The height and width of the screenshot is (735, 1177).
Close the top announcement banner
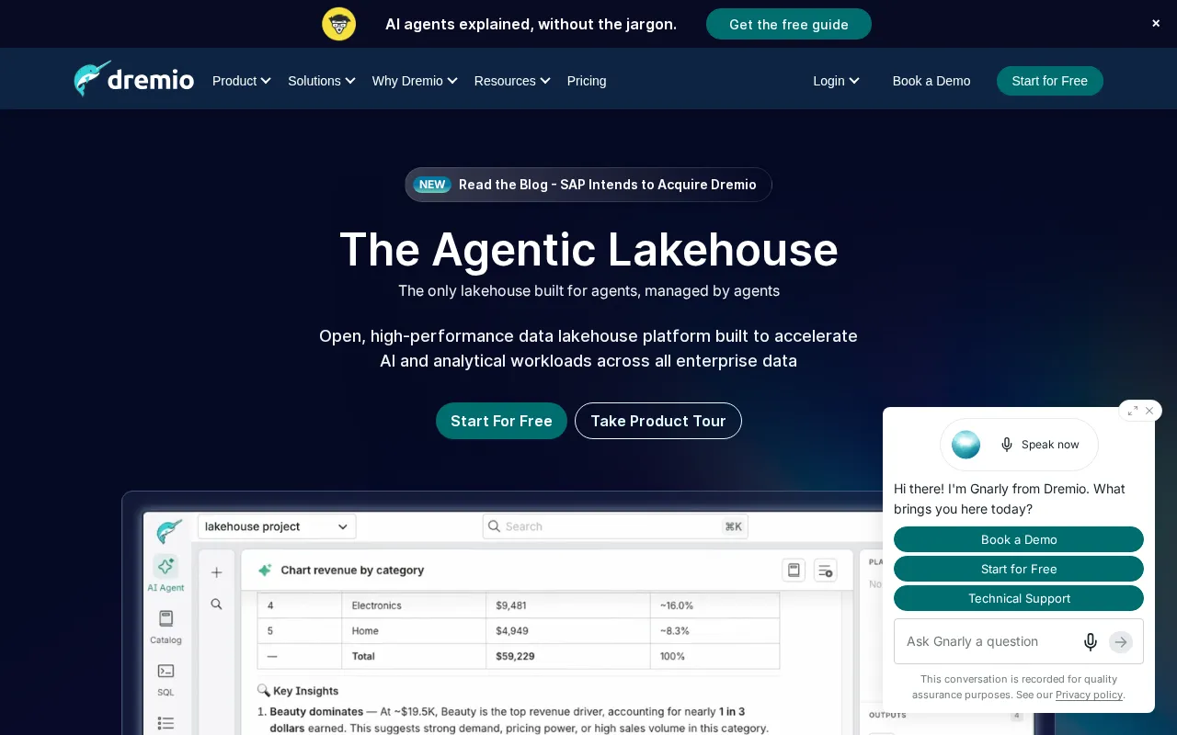1156,24
